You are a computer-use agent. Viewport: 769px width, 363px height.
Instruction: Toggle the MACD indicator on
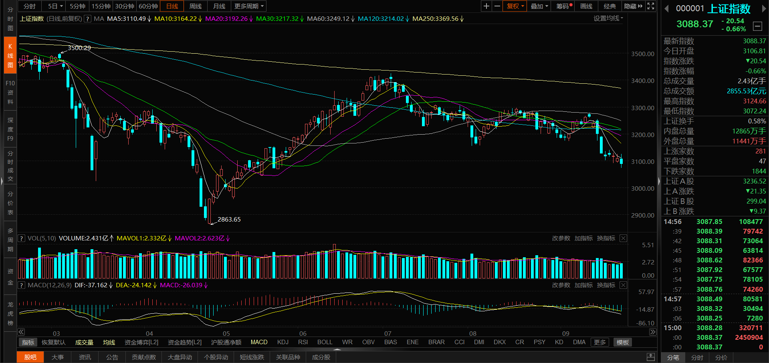259,342
